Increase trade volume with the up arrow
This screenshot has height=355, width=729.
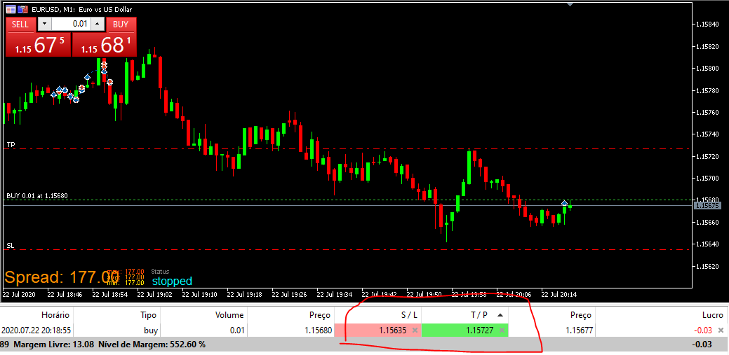click(x=97, y=25)
